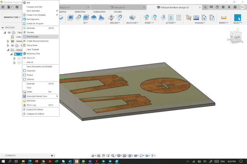Click the Tool Library icon in MANAGE
Image resolution: width=247 pixels, height=164 pixels.
point(189,17)
